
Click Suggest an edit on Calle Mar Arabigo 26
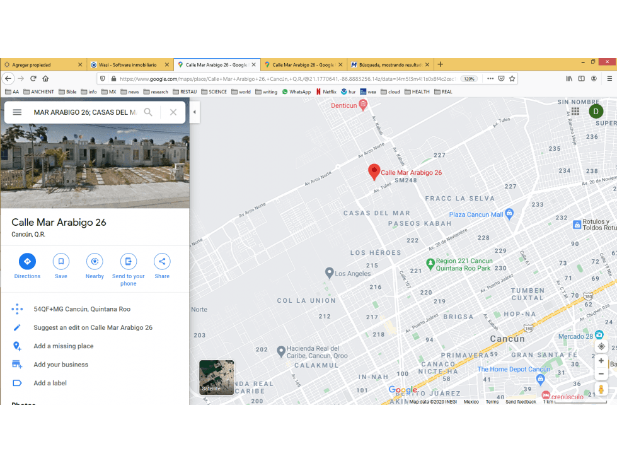click(x=93, y=327)
